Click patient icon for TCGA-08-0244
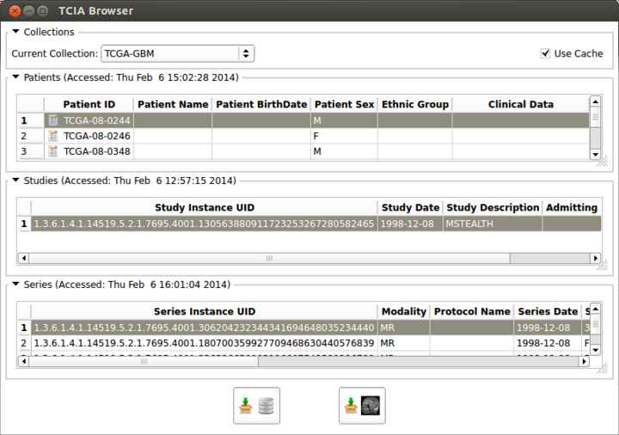The image size is (619, 435). pyautogui.click(x=53, y=120)
